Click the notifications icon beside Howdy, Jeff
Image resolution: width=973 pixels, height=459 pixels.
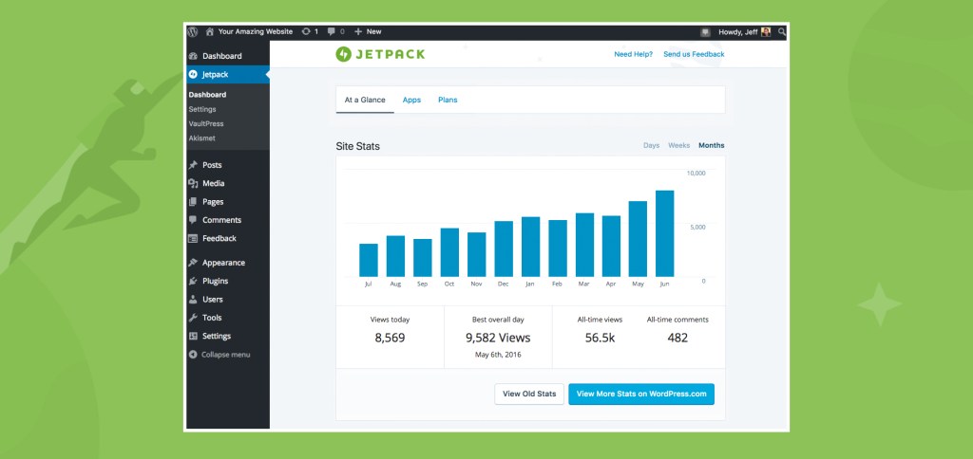click(x=705, y=31)
